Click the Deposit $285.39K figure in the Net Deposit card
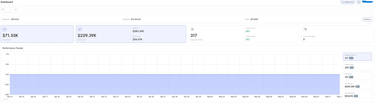This screenshot has width=375, height=103. [x=138, y=31]
